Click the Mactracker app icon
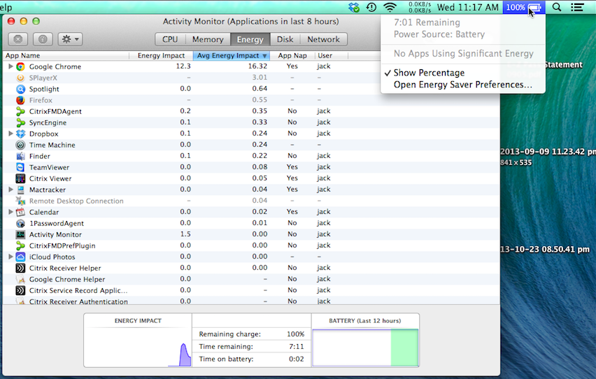596x379 pixels. [20, 189]
